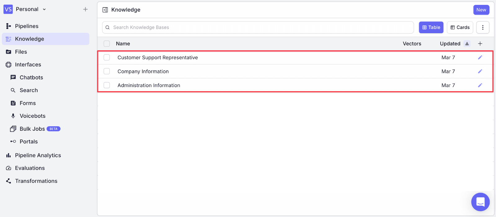Toggle sort on the Updated column
496x217 pixels.
coord(467,44)
